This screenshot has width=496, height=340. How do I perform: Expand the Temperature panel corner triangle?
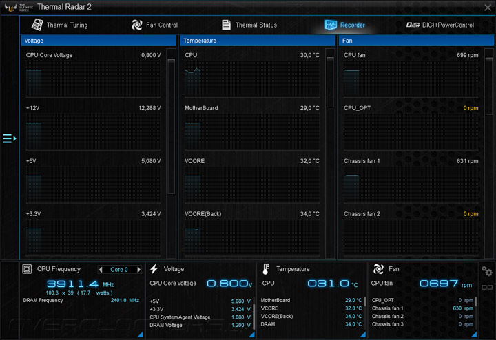(x=363, y=334)
